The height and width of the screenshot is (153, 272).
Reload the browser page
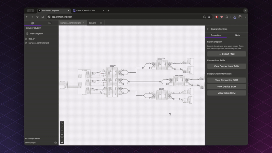37,17
